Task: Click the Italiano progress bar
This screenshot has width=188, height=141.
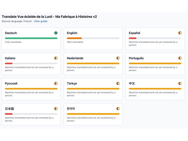Action: pyautogui.click(x=31, y=64)
